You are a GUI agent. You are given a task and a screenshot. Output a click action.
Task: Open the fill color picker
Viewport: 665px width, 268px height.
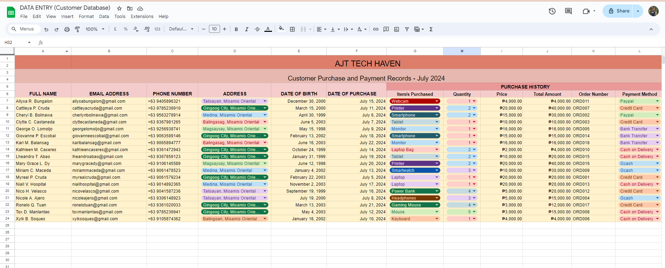(281, 29)
